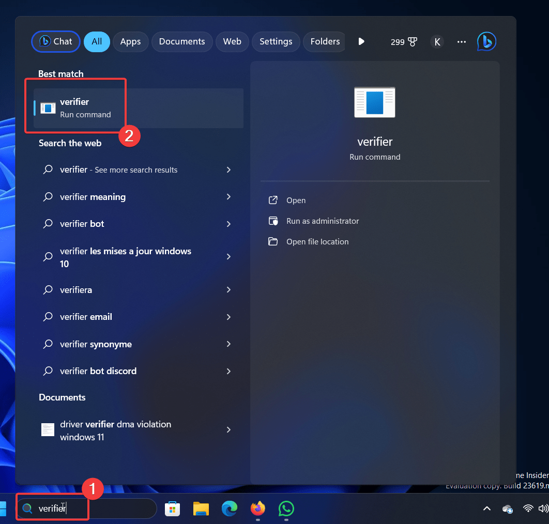Expand chevron next to 'verifier synonyme'
Image resolution: width=549 pixels, height=524 pixels.
coord(228,344)
